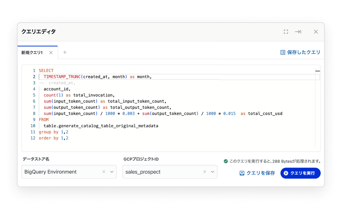The height and width of the screenshot is (209, 341).
Task: Open 保存したクエリ saved queries link
Action: pyautogui.click(x=304, y=52)
